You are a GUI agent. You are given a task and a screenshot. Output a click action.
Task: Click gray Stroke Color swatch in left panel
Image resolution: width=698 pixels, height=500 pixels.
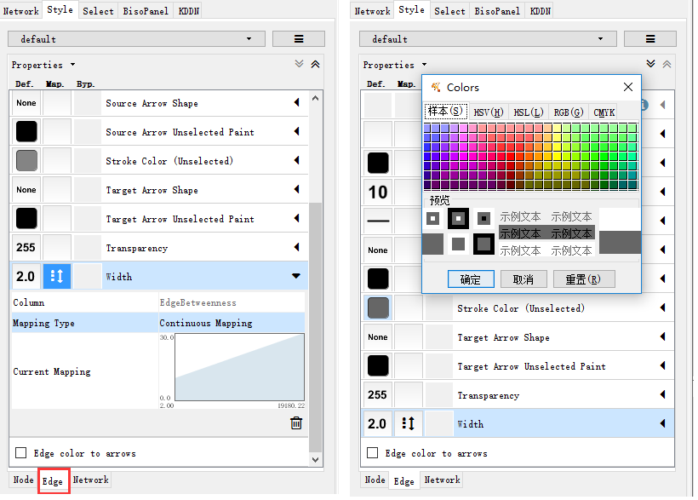click(x=26, y=160)
